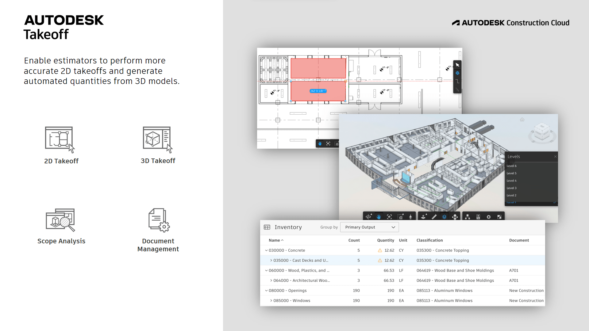Select the measure ruler tool
Viewport: 589px width, 331px height.
pos(434,217)
